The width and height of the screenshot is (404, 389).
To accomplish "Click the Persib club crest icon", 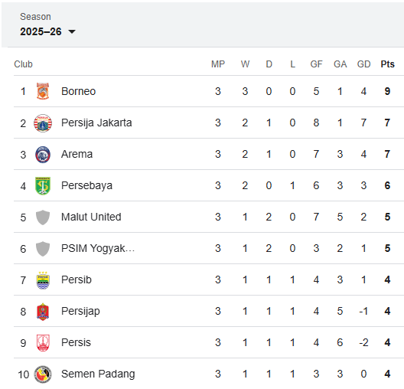I will click(x=43, y=280).
